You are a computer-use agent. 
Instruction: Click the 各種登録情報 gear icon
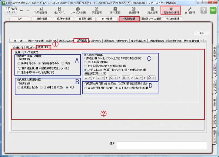tap(171, 11)
